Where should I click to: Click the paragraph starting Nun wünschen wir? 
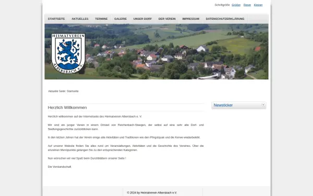coord(87,158)
